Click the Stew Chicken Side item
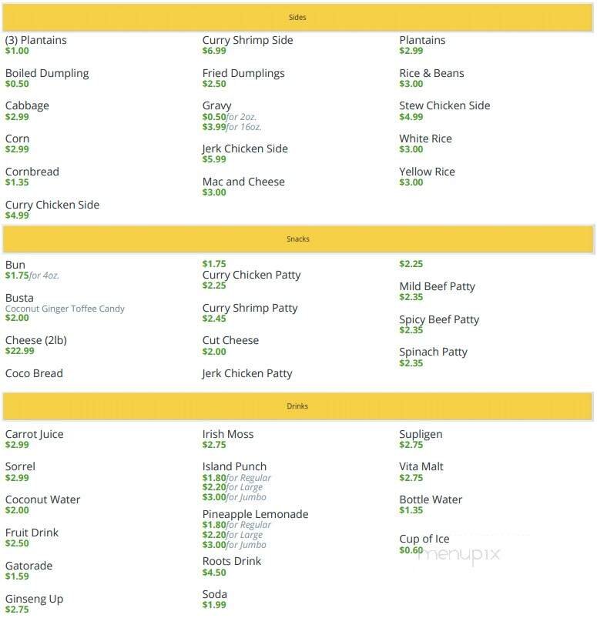The height and width of the screenshot is (618, 597). [x=444, y=105]
